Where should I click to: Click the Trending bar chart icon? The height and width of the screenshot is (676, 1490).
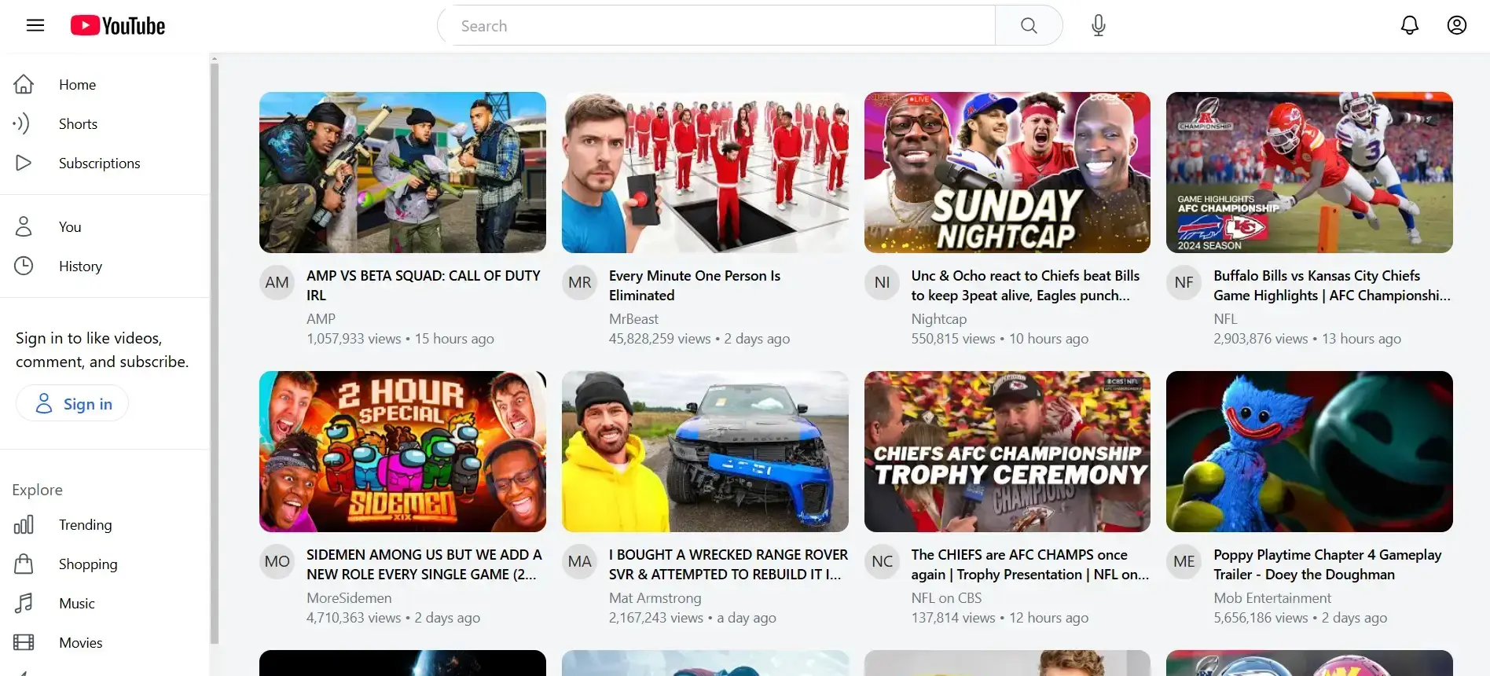[24, 524]
